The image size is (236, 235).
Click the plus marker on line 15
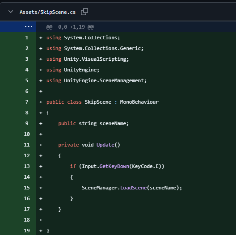click(41, 188)
